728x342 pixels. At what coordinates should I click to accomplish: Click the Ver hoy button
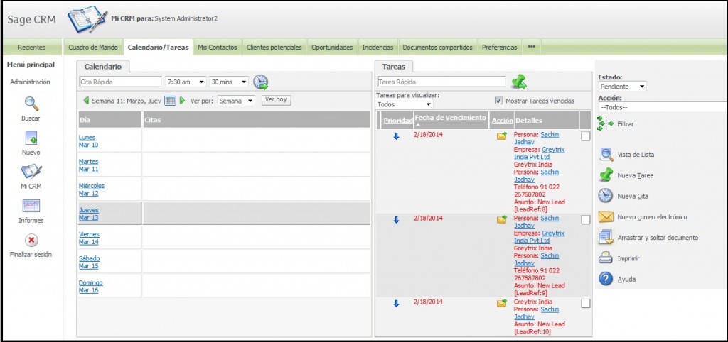[x=277, y=99]
